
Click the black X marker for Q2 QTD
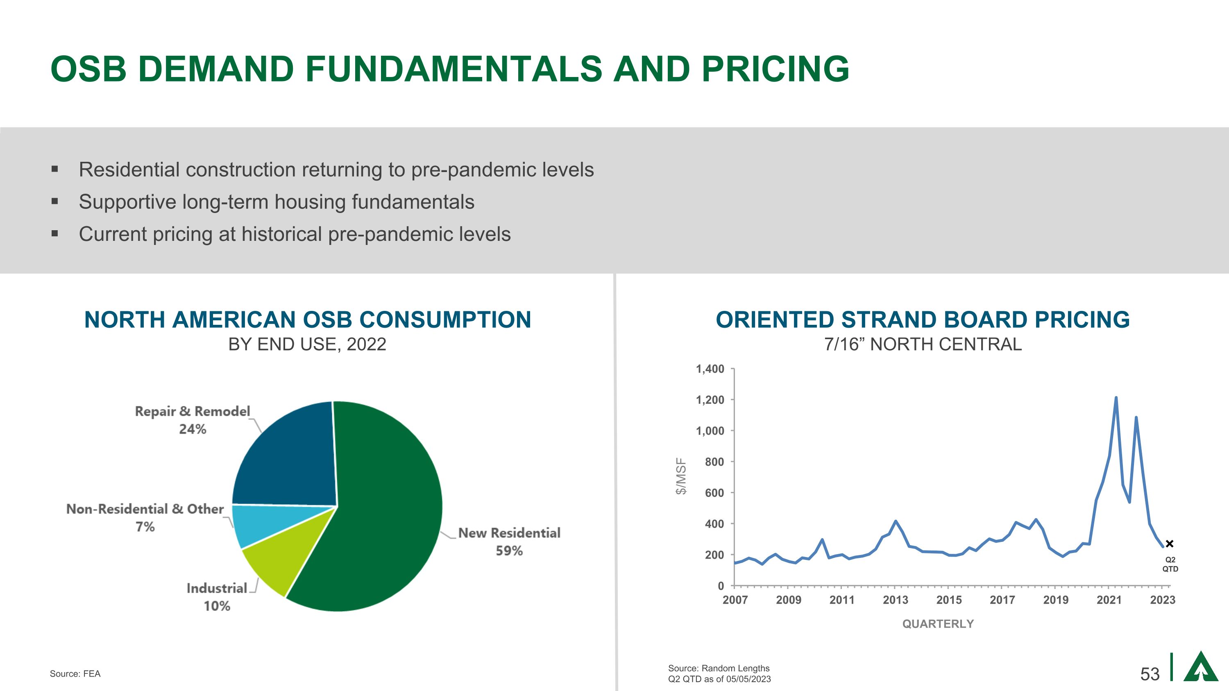(x=1169, y=544)
